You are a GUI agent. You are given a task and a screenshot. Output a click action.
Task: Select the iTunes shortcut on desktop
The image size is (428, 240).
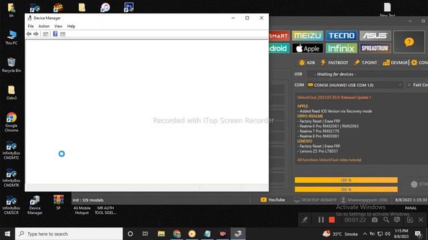105,7
